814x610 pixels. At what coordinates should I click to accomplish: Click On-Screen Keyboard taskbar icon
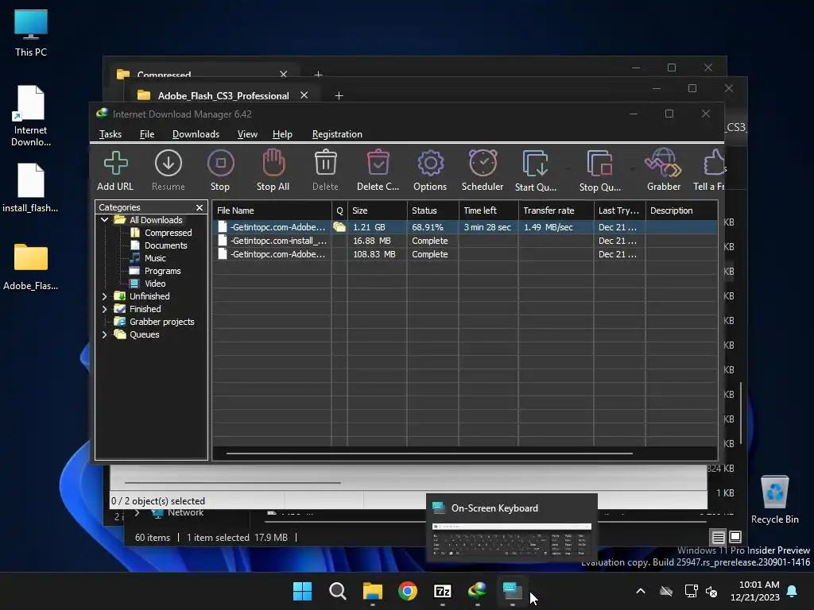click(x=512, y=591)
